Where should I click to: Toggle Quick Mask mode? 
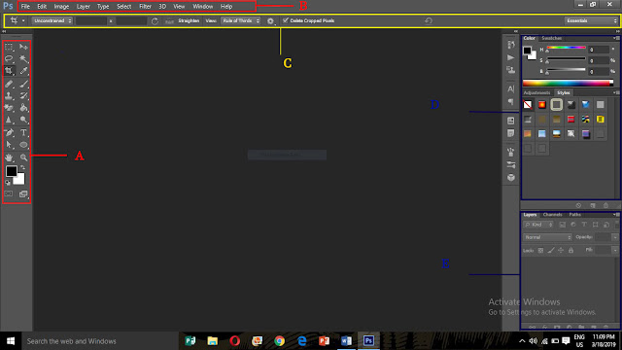coord(9,194)
